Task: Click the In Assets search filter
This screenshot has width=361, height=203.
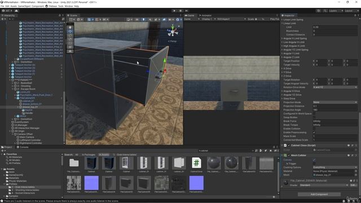Action: [x=104, y=155]
